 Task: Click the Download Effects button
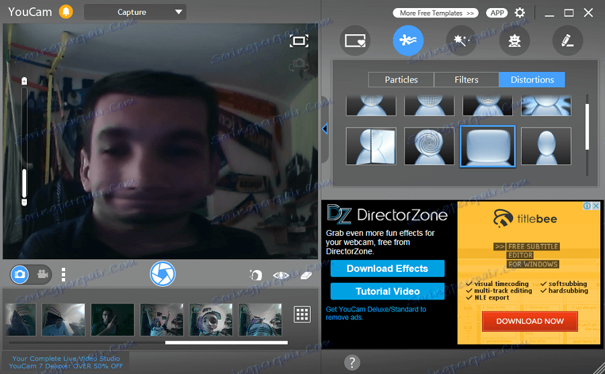(387, 269)
